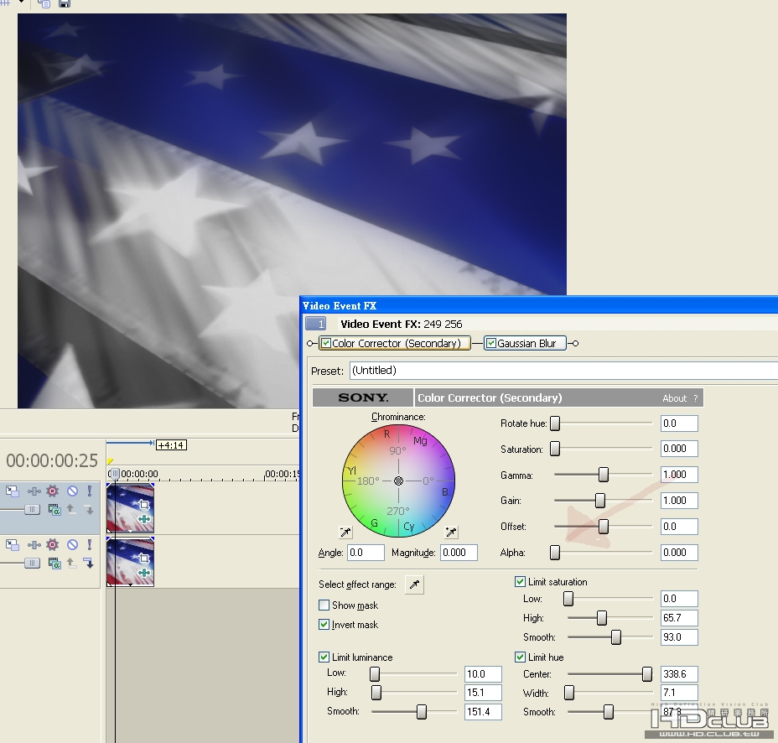Click the Offset slider handle
Screen dimensions: 778x743
(604, 526)
